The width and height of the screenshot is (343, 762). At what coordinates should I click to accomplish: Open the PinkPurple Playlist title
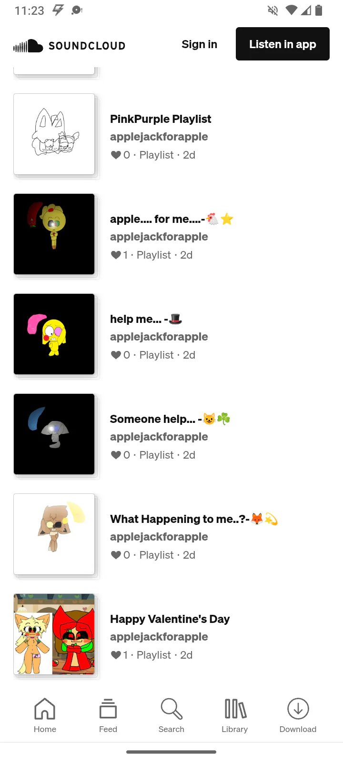[x=161, y=119]
